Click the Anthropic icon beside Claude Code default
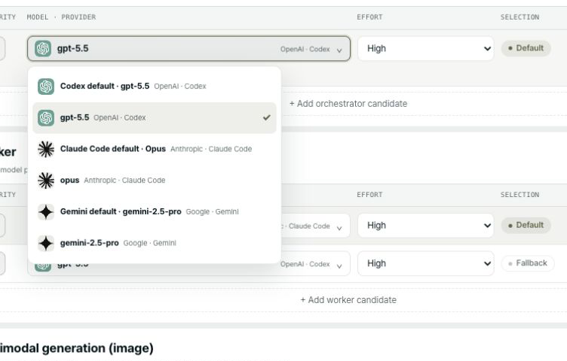The height and width of the screenshot is (361, 567). 46,150
